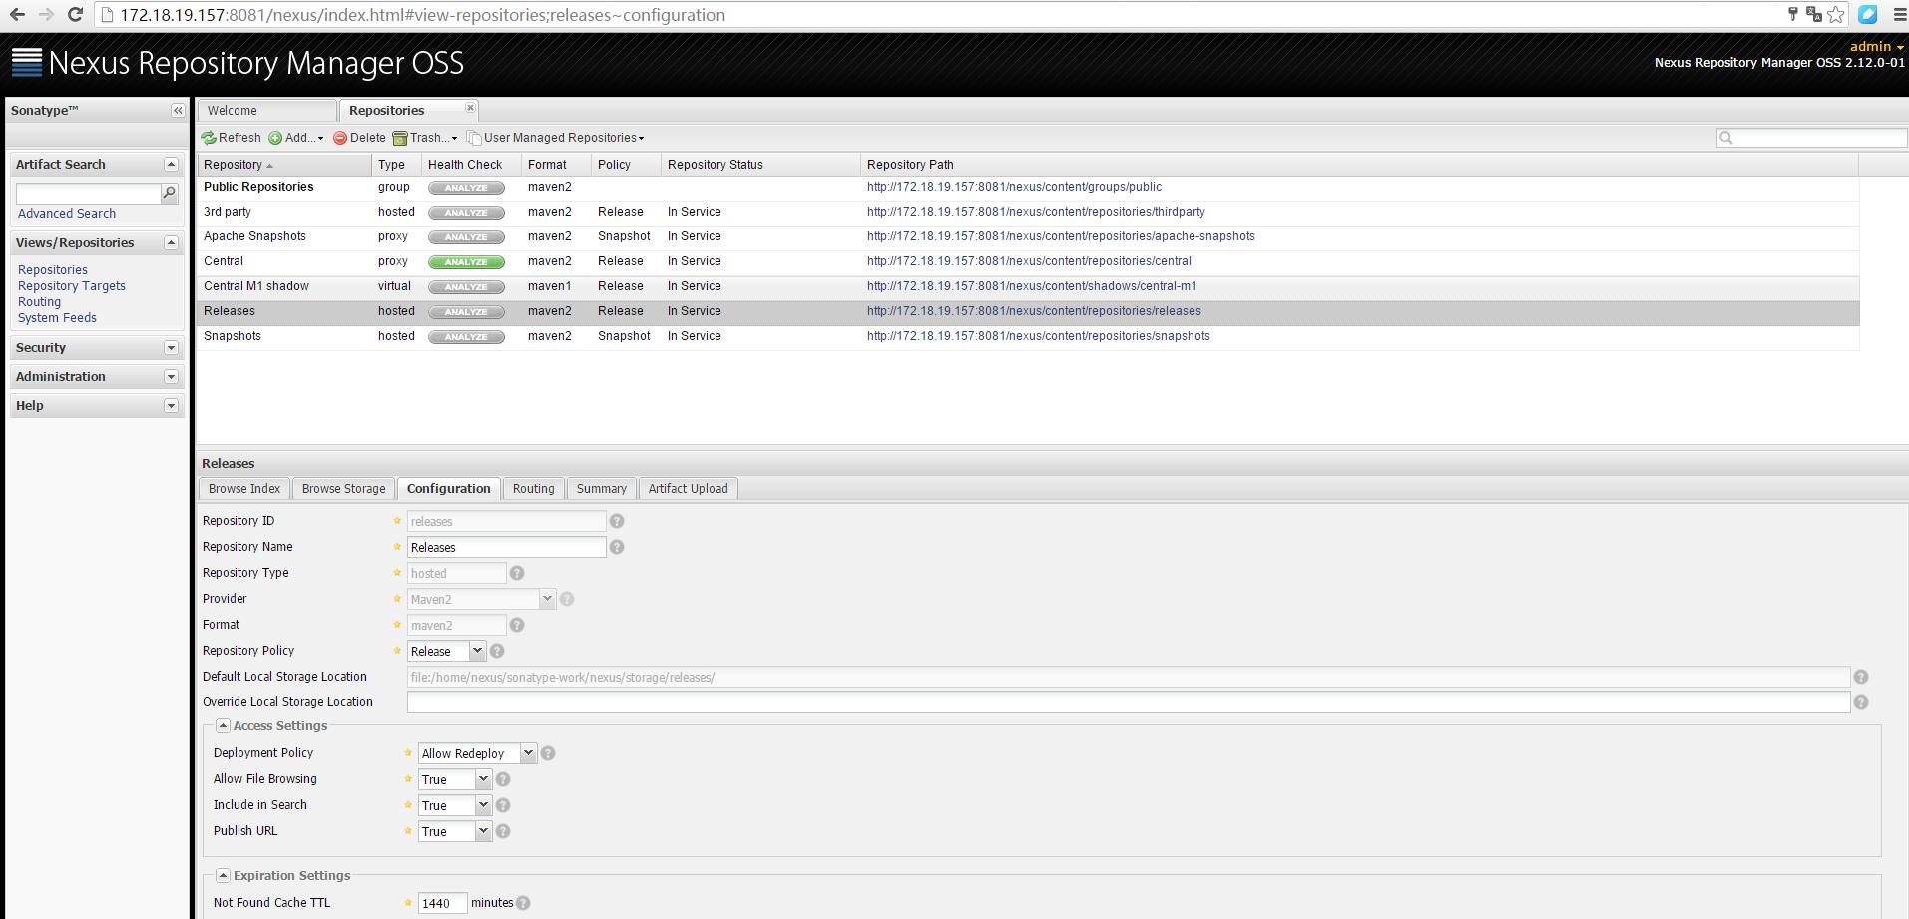Open the central repository URL link
1909x919 pixels.
pos(1029,261)
